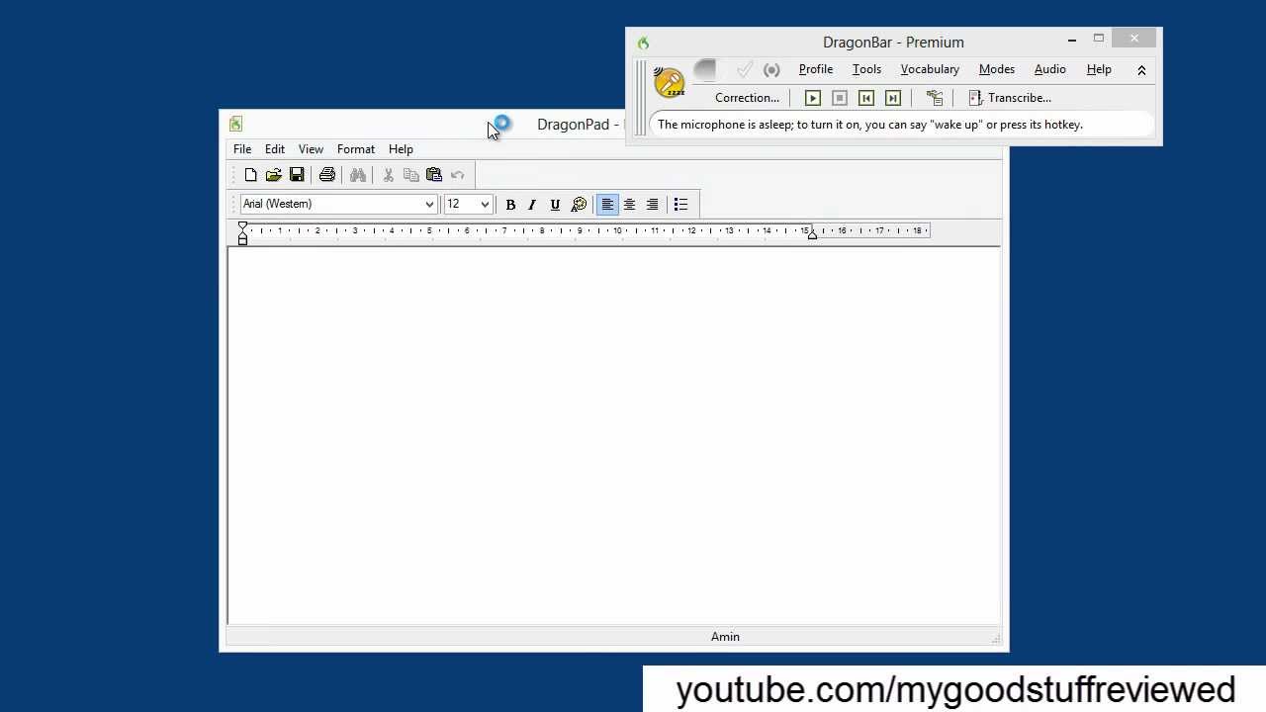Click the DragonBar left drag handle

[641, 98]
